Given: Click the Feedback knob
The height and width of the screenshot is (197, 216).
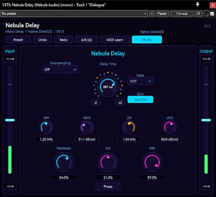Looking at the screenshot, I should [x=64, y=162].
